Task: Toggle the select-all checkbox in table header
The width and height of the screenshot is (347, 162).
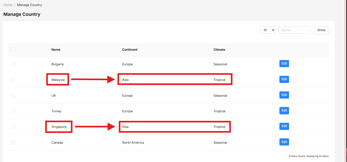Action: tap(13, 49)
